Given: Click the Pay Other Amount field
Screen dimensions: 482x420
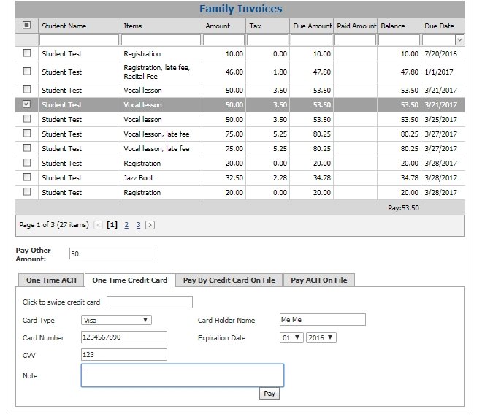Looking at the screenshot, I should click(x=112, y=253).
